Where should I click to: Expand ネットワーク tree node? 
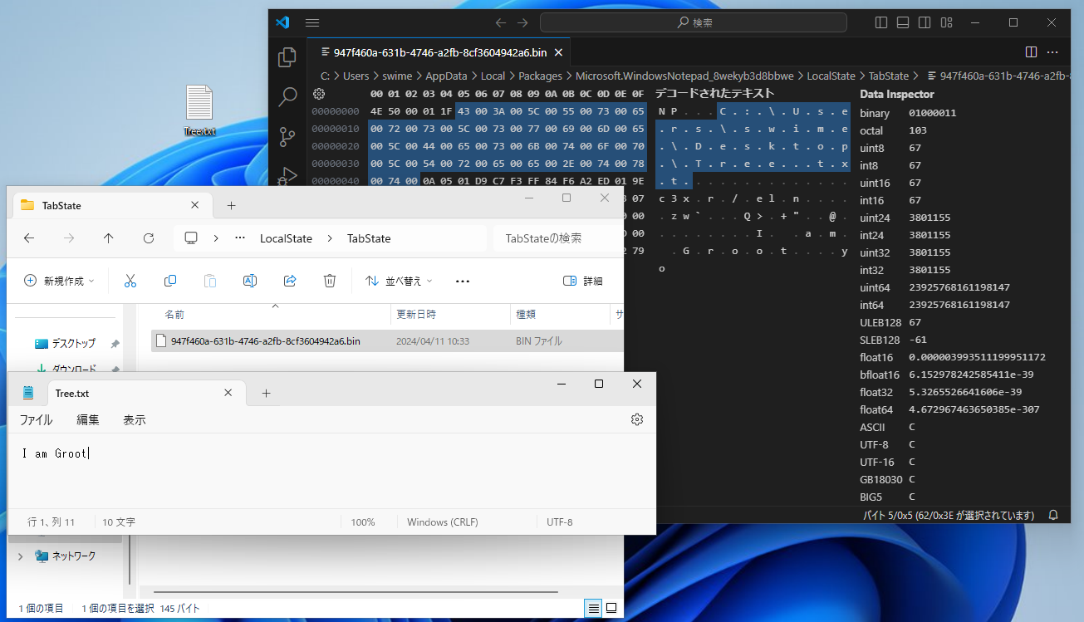coord(20,556)
